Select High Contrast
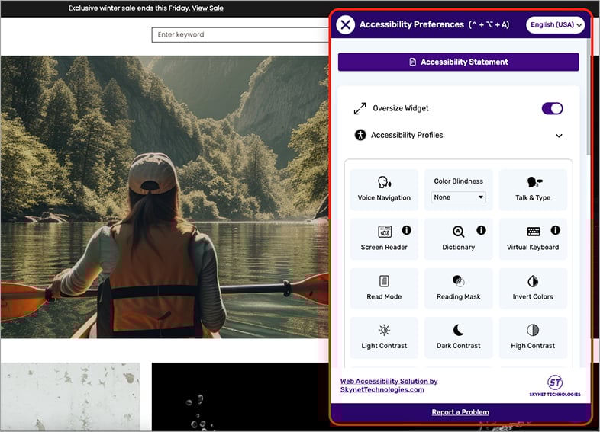This screenshot has width=600, height=432. [x=533, y=338]
